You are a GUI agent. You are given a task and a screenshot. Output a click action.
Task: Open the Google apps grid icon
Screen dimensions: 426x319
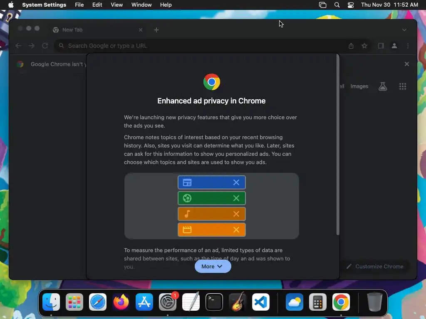403,86
